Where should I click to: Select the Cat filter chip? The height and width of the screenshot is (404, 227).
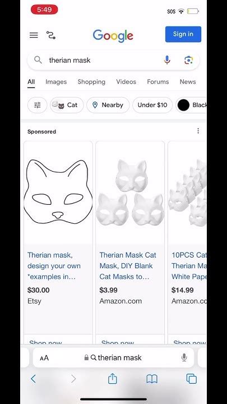[67, 105]
